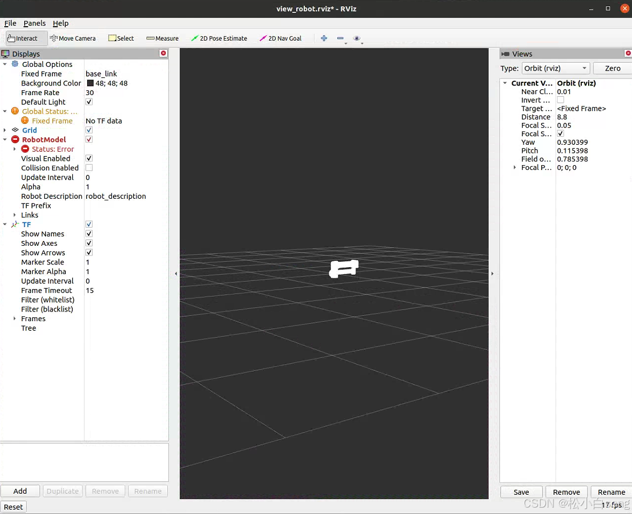Select the Interact tool
This screenshot has height=514, width=632.
tap(26, 38)
